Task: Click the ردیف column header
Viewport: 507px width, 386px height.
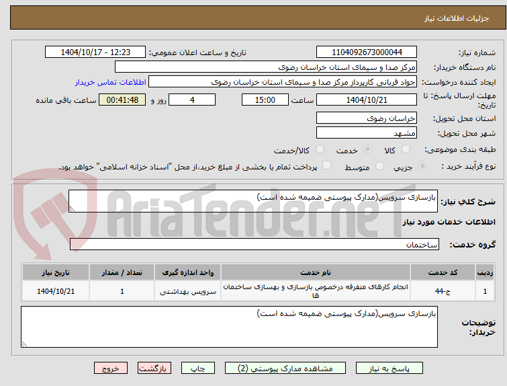Action: coord(485,272)
